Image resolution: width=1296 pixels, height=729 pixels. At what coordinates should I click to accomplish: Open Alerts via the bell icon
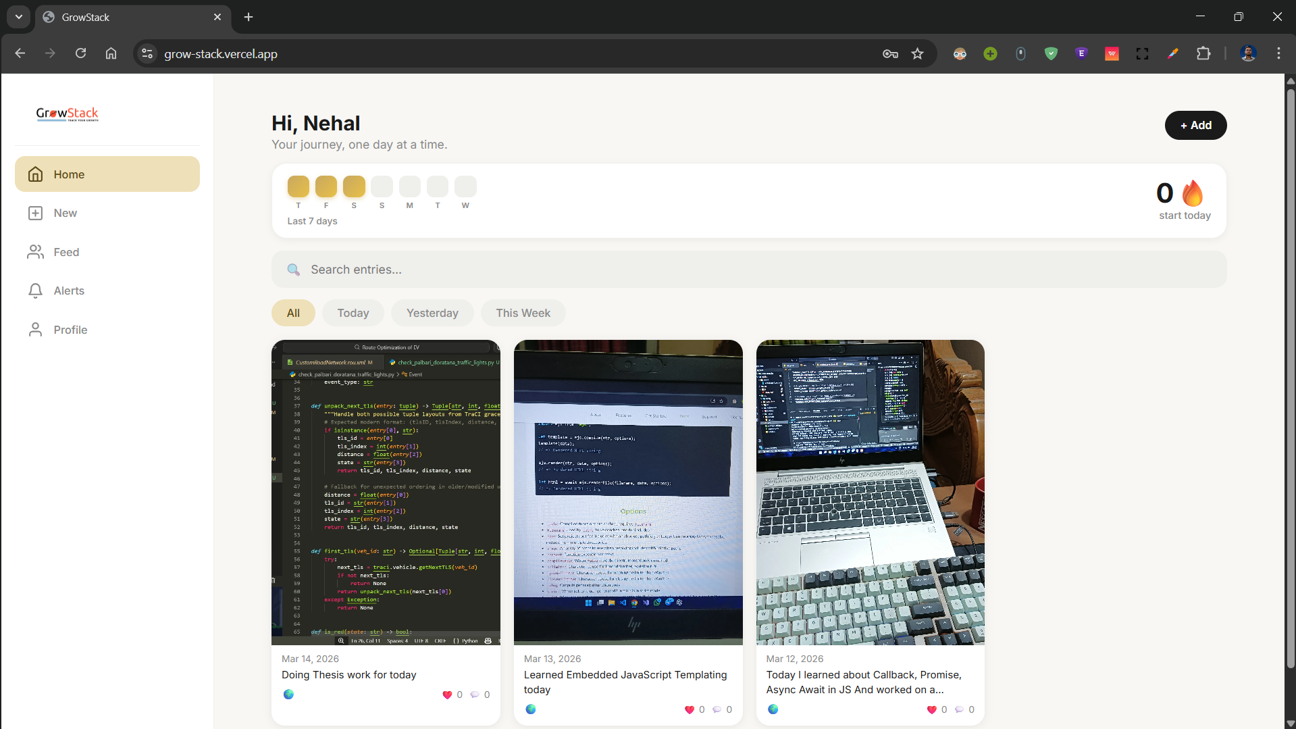pyautogui.click(x=35, y=291)
